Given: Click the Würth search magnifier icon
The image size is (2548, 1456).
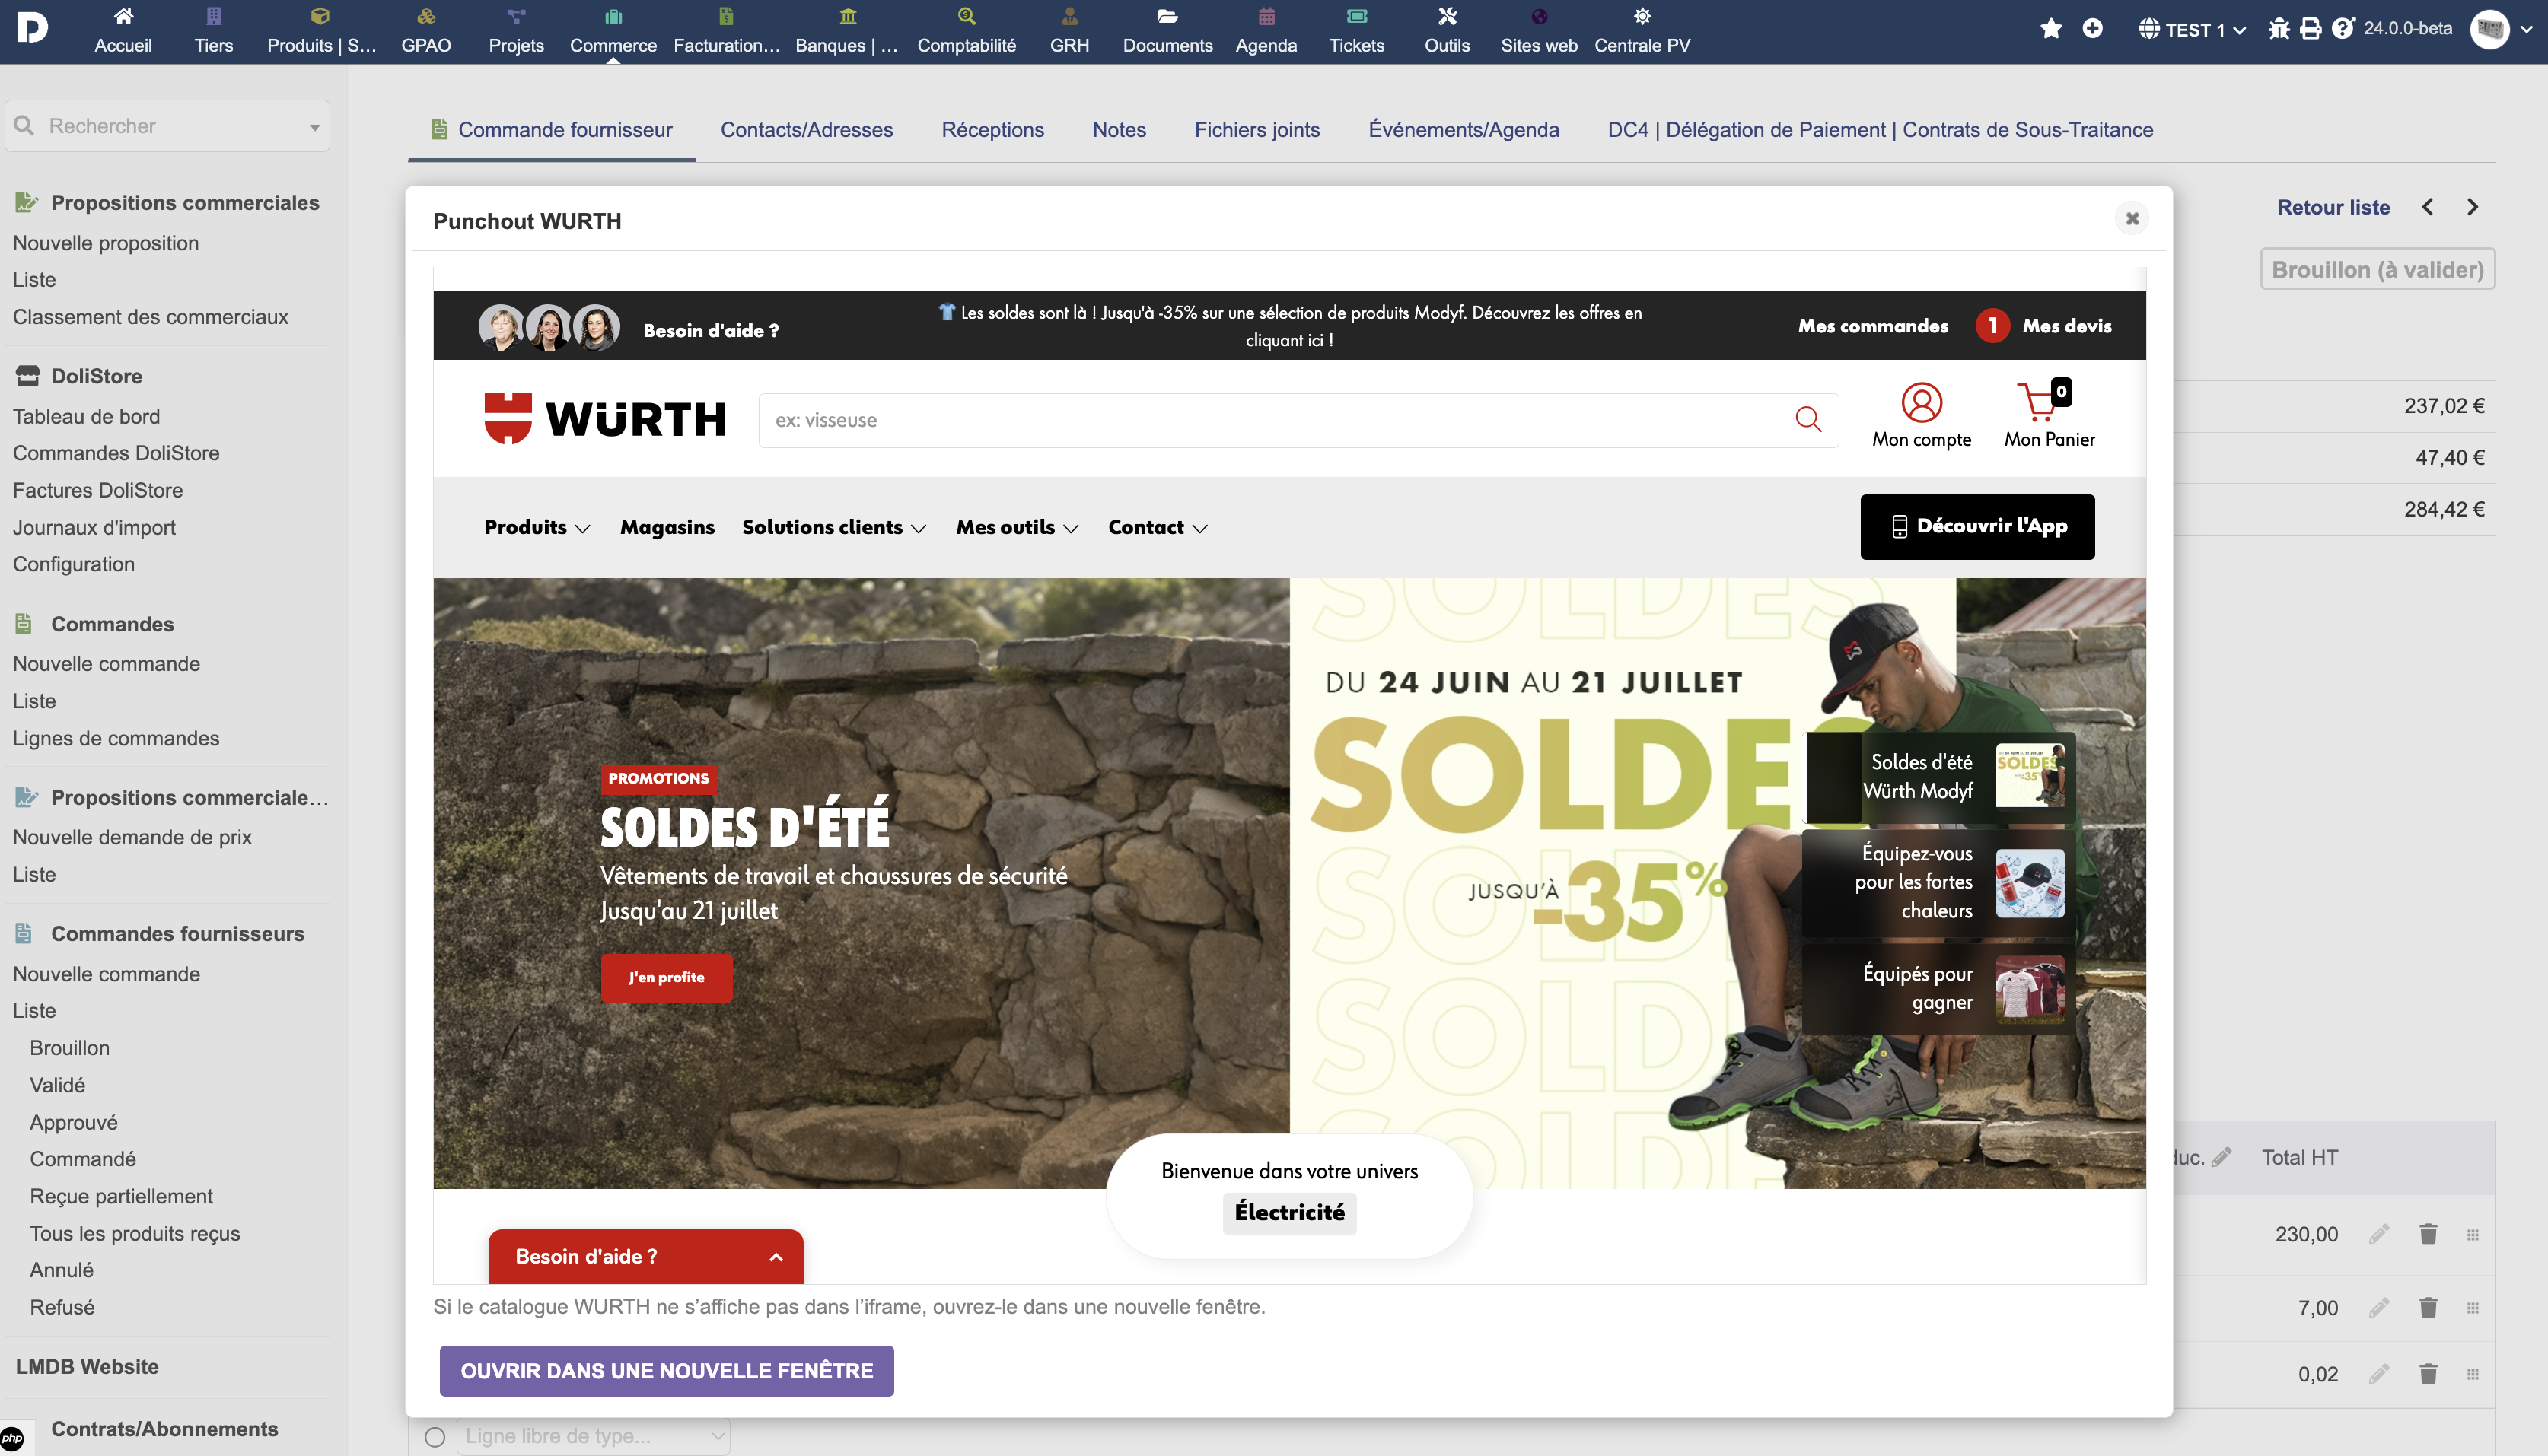Looking at the screenshot, I should click(x=1807, y=419).
